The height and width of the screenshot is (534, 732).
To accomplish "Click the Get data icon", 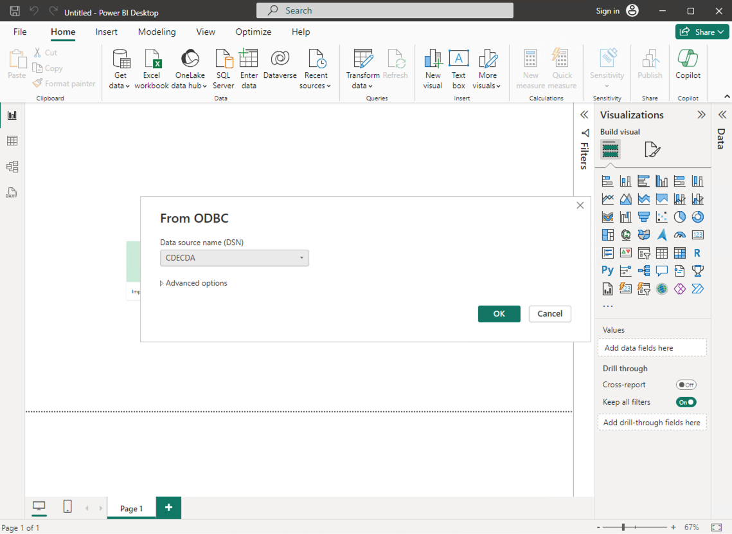I will (x=120, y=60).
